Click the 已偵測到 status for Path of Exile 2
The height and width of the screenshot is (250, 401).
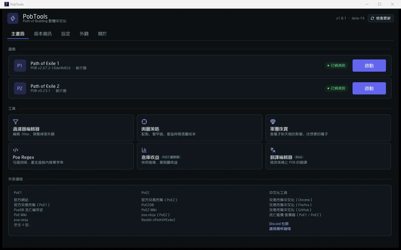[336, 88]
